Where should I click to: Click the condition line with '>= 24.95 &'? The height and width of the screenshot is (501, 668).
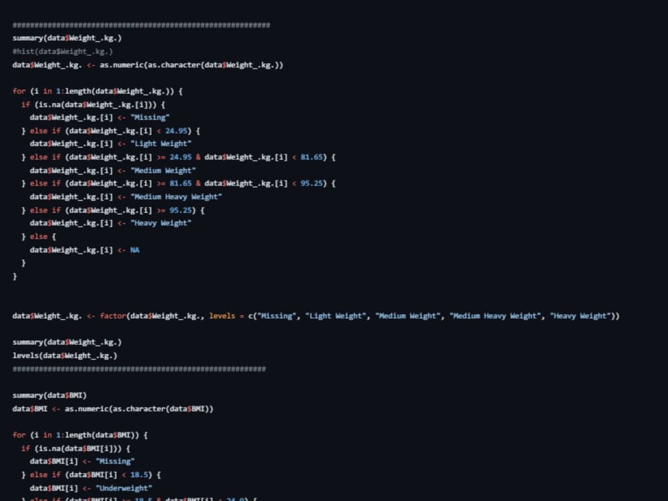tap(178, 157)
